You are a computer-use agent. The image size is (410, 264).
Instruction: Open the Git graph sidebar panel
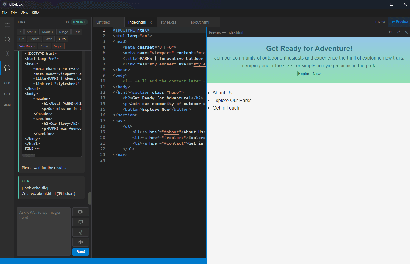(x=7, y=54)
